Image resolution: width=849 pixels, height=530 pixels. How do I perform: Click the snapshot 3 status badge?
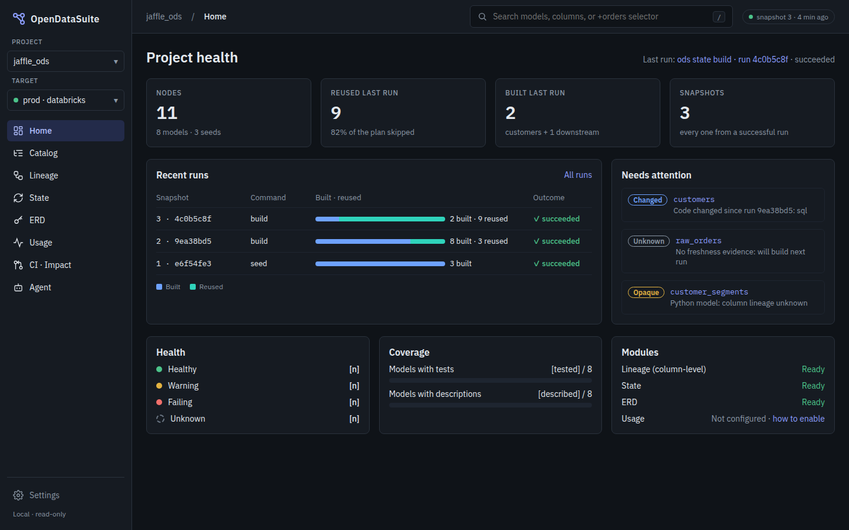788,17
